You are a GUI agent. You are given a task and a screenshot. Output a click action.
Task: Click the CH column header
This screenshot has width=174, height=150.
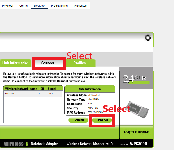[42, 89]
